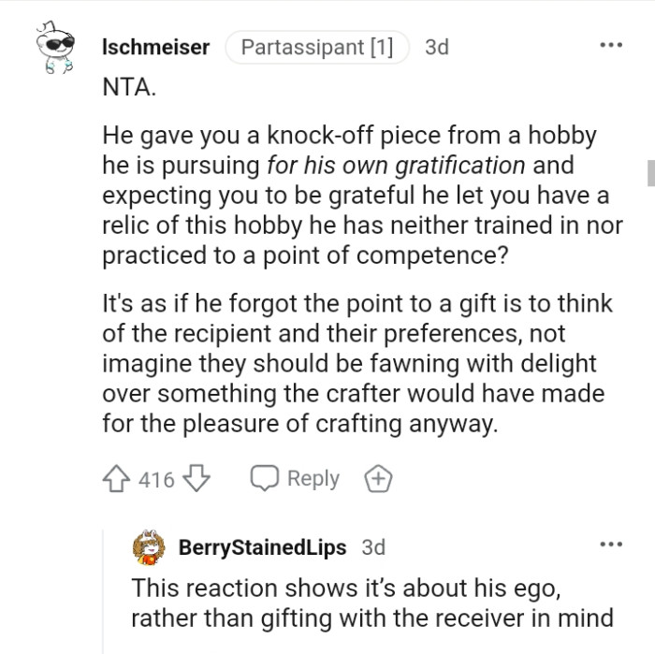Click the Partassipant [1] flair
Screen dimensions: 655x654
317,46
